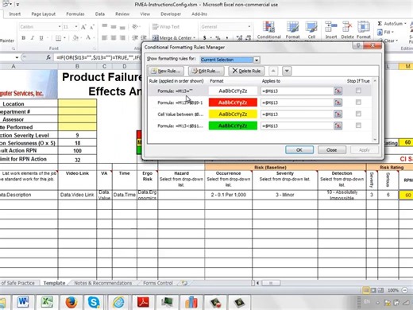Viewport: 413px width, 310px height.
Task: Open the font size dropdown
Action: [76, 27]
